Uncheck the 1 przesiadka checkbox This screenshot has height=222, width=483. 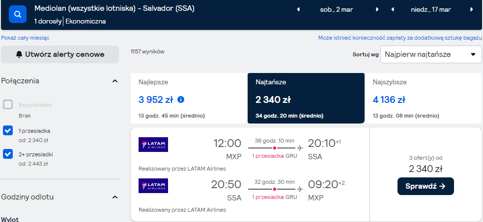8,130
